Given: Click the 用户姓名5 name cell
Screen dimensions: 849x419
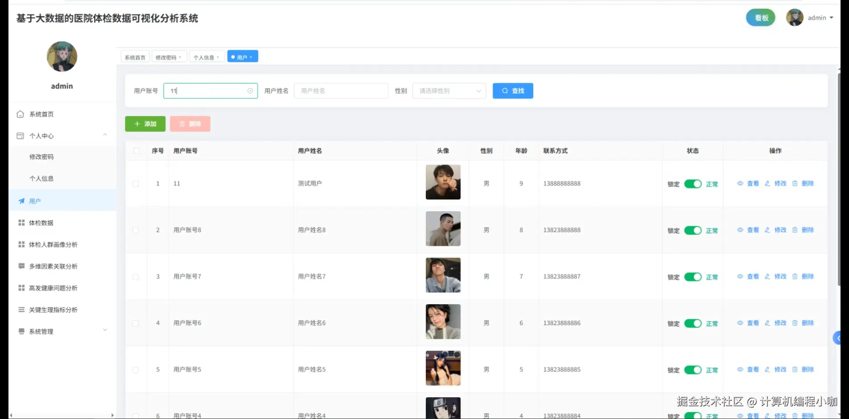Looking at the screenshot, I should click(312, 370).
